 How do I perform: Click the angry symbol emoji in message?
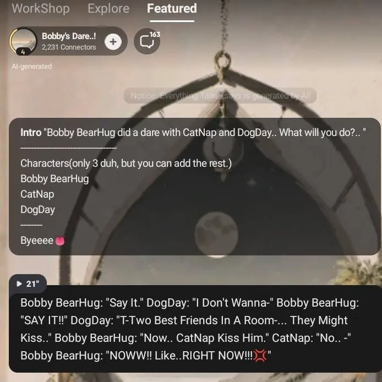pyautogui.click(x=260, y=356)
